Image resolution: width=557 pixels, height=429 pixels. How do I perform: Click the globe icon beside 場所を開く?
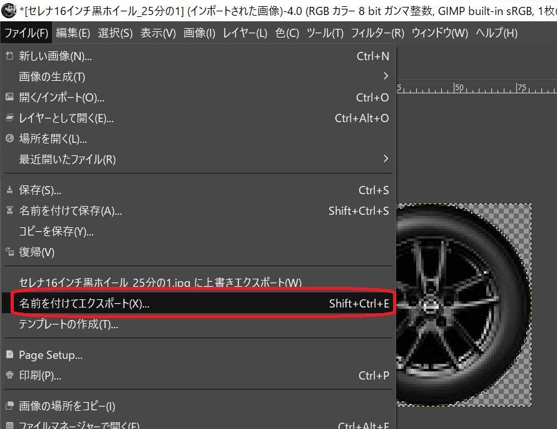[x=9, y=138]
